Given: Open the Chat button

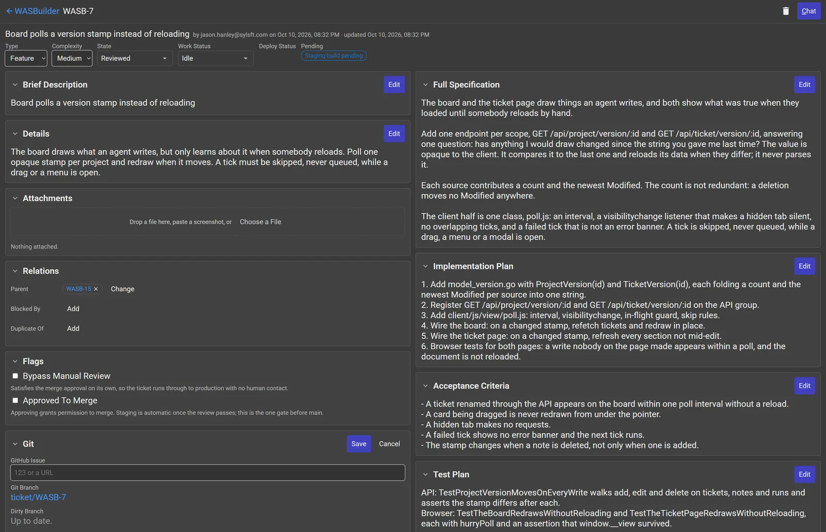Looking at the screenshot, I should [x=808, y=11].
